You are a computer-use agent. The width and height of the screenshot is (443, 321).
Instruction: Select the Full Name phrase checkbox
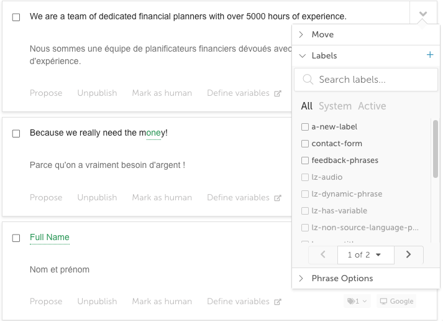[16, 238]
